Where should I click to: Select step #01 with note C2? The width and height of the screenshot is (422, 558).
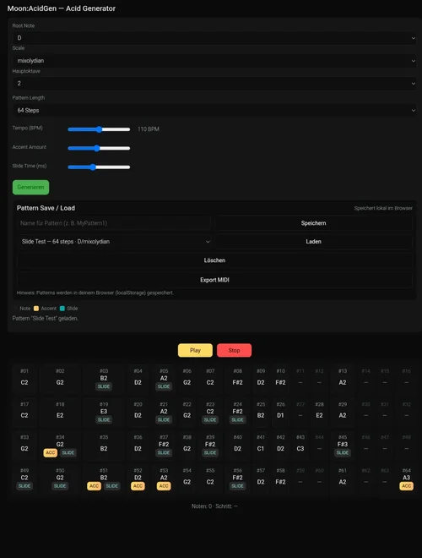(x=24, y=379)
